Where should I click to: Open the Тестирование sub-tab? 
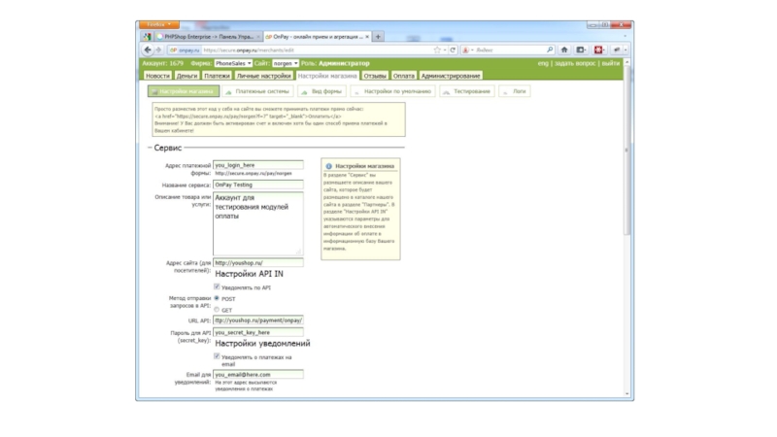[467, 91]
